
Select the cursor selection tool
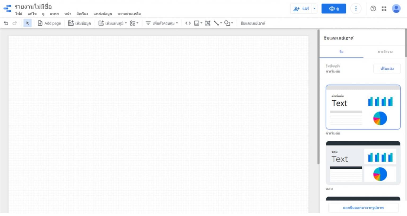28,23
